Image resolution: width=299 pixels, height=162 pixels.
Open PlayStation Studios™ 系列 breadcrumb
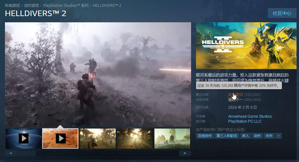(66, 6)
